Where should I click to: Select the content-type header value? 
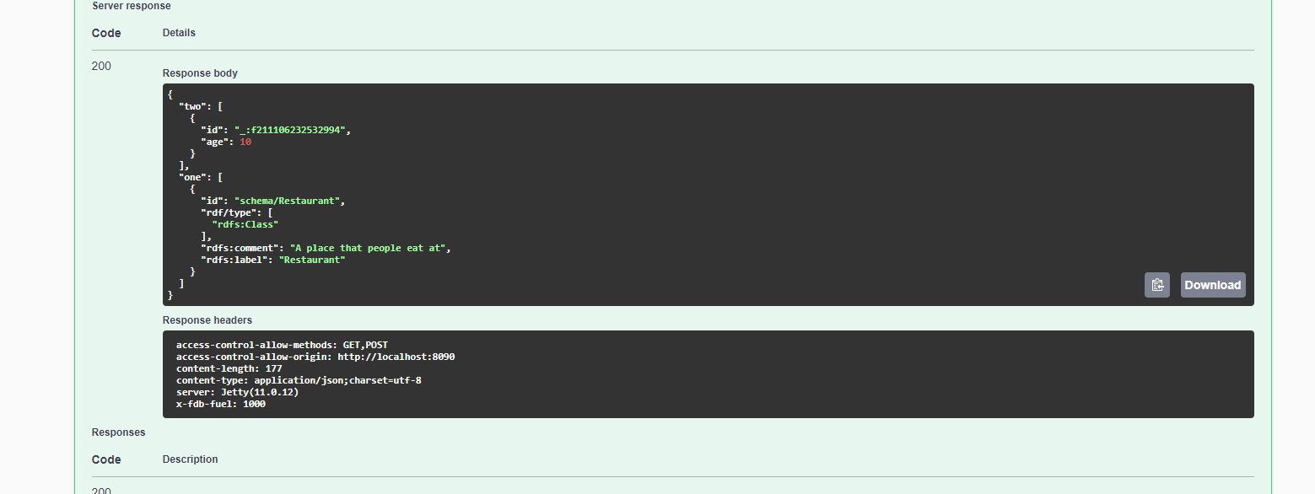337,379
